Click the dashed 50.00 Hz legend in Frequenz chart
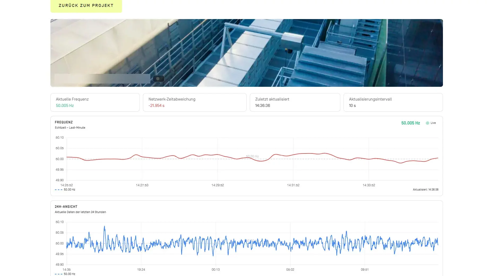 point(65,190)
